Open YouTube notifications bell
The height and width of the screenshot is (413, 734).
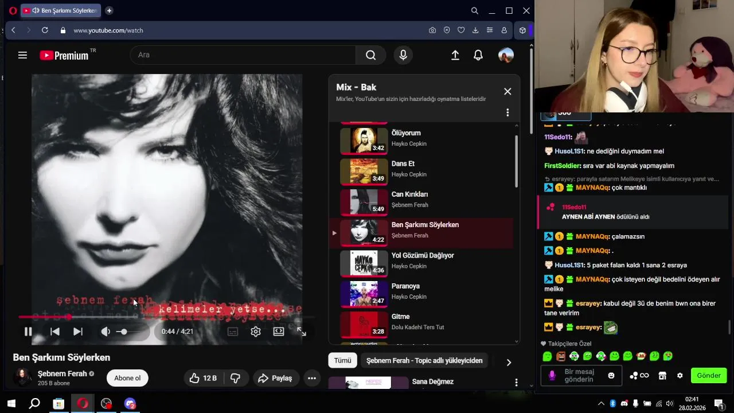pyautogui.click(x=478, y=55)
